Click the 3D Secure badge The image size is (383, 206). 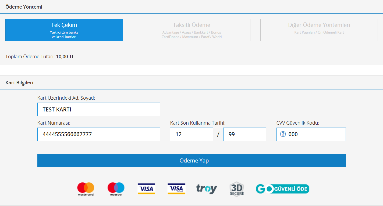[237, 189]
